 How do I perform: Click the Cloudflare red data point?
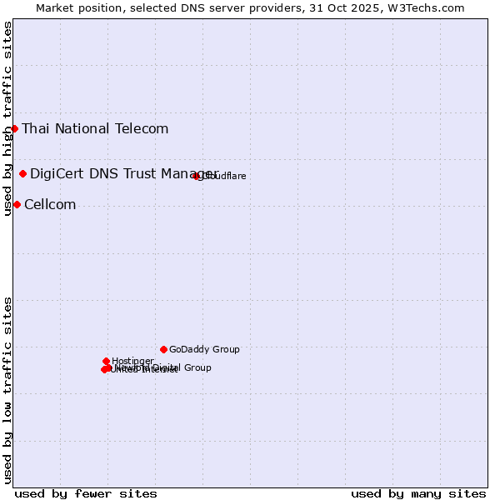(x=197, y=176)
